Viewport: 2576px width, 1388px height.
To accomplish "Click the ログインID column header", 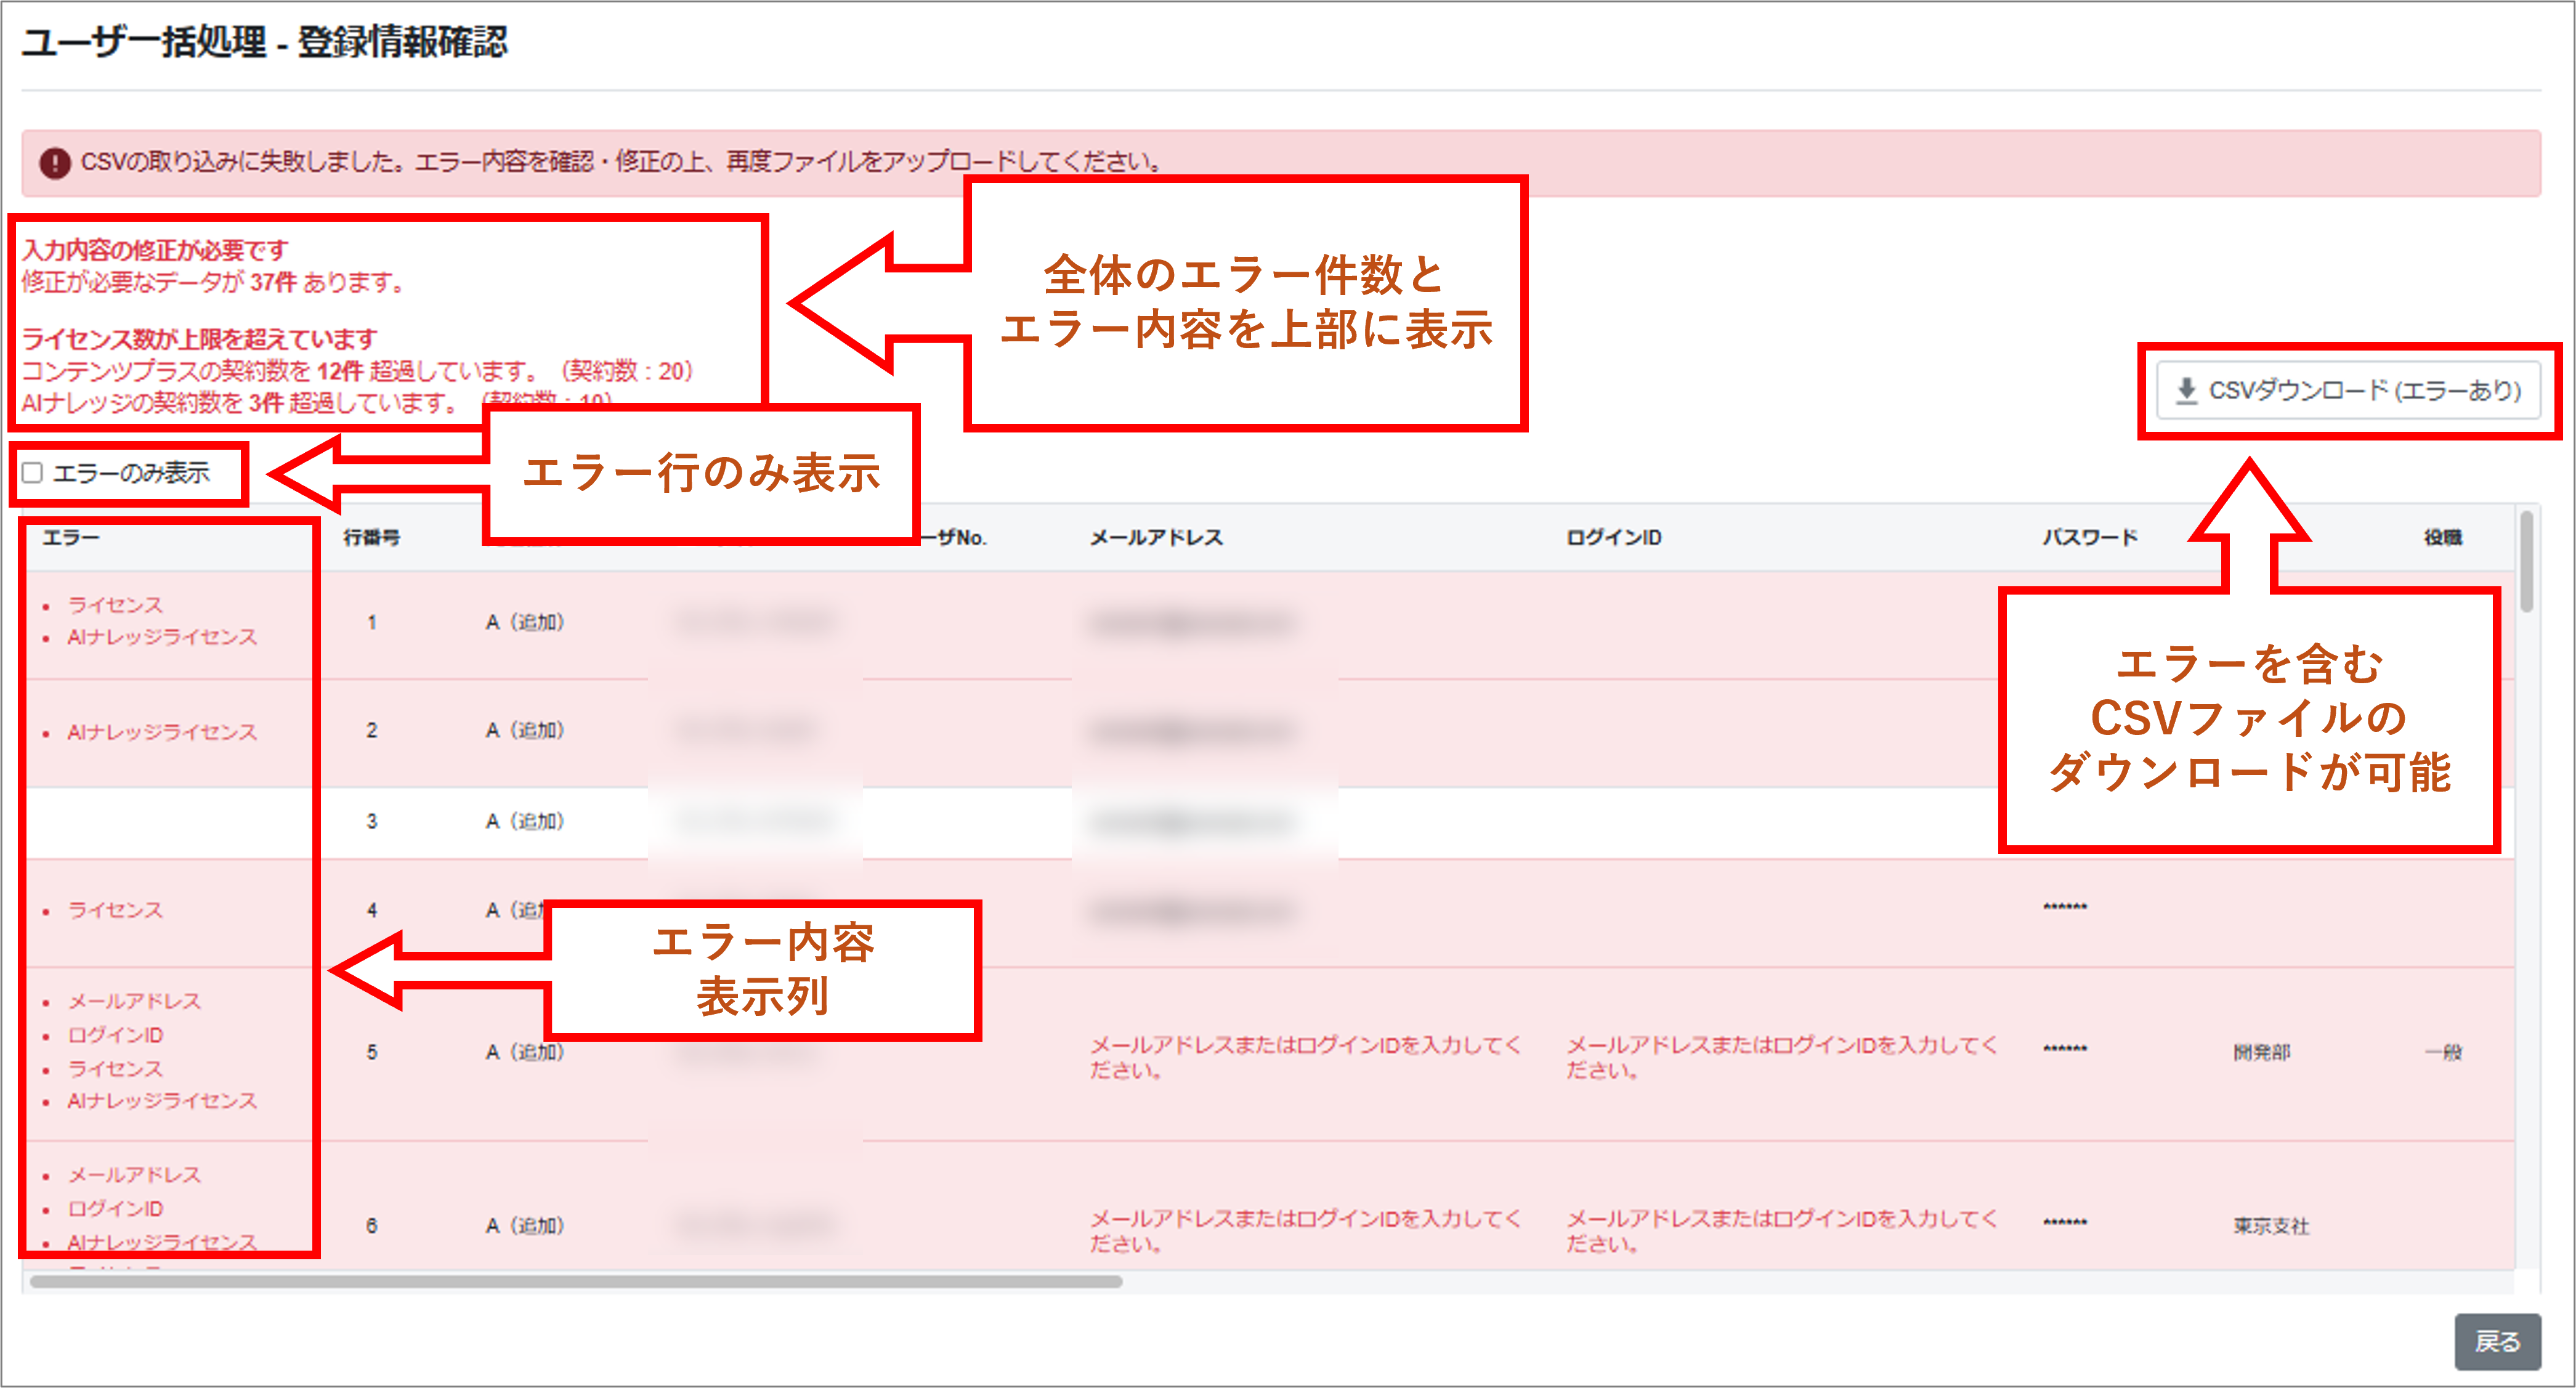I will pos(1613,538).
